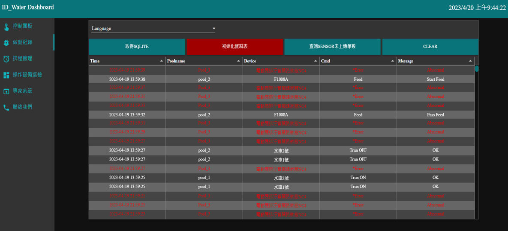Open the Language dropdown
Screen dimensions: 508x231
click(x=153, y=29)
